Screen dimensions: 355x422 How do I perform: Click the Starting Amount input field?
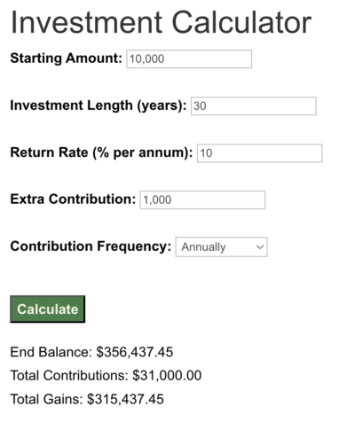189,59
